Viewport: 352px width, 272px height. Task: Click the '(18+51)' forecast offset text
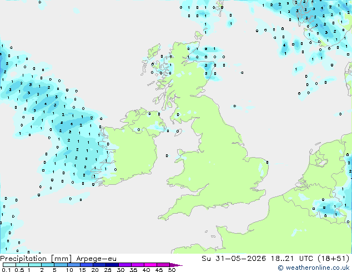coord(334,259)
